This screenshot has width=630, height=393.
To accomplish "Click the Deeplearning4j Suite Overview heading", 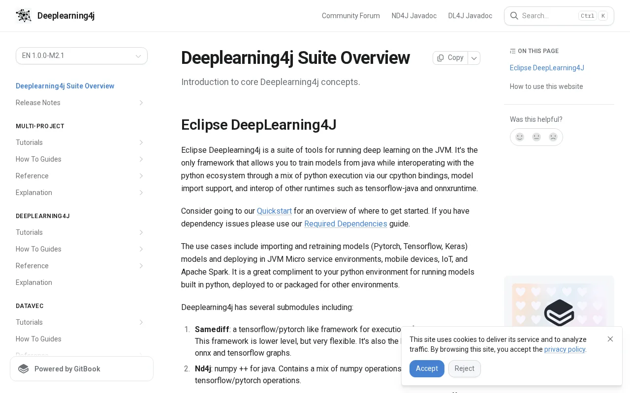I will [295, 58].
